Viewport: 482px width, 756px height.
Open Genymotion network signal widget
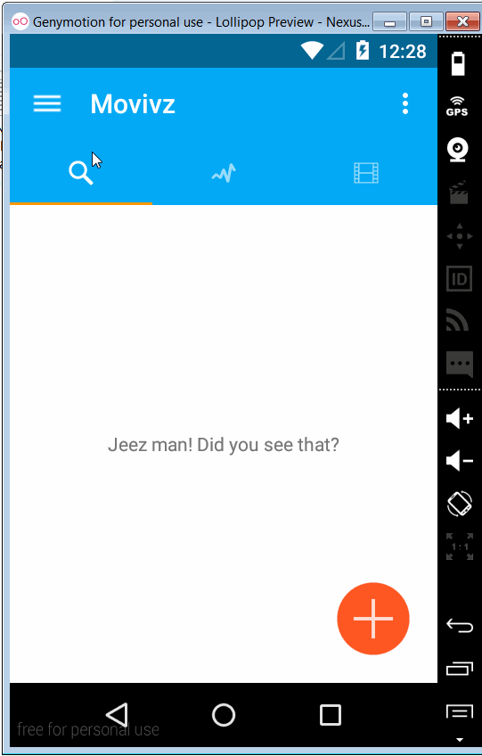[x=457, y=320]
